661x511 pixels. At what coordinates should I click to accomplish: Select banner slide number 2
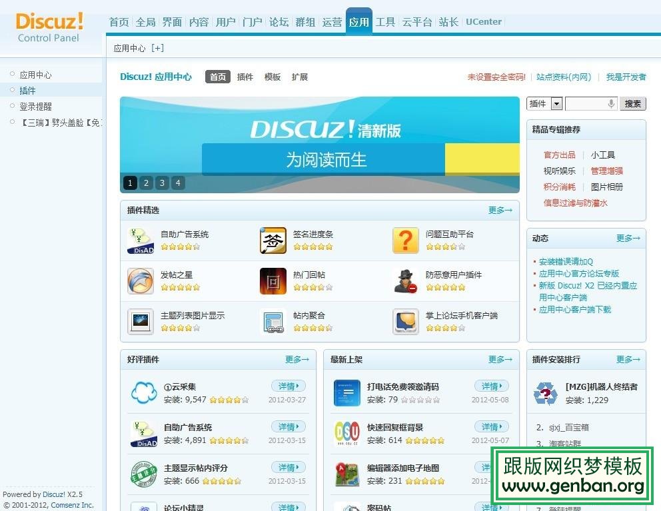point(146,183)
